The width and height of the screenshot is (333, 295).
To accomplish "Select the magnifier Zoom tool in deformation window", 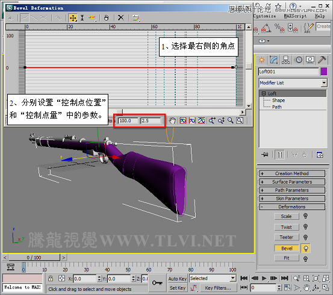I will [231, 120].
